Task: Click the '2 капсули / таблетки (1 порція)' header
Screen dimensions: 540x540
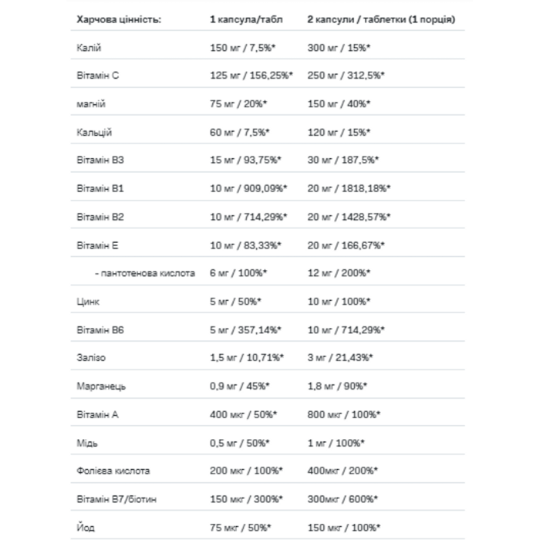Action: tap(381, 19)
